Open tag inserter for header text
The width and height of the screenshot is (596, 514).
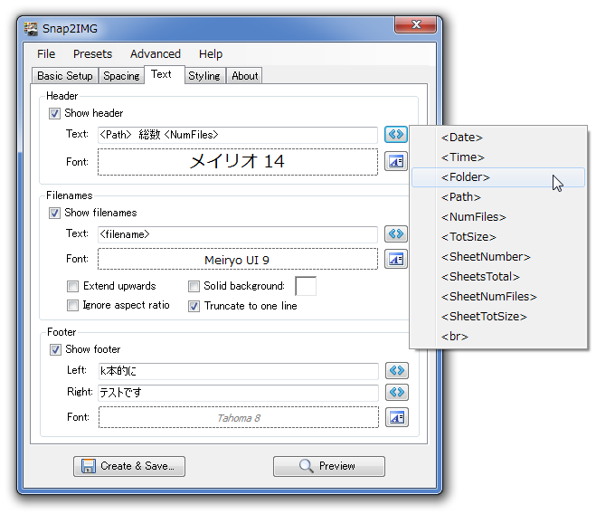396,134
